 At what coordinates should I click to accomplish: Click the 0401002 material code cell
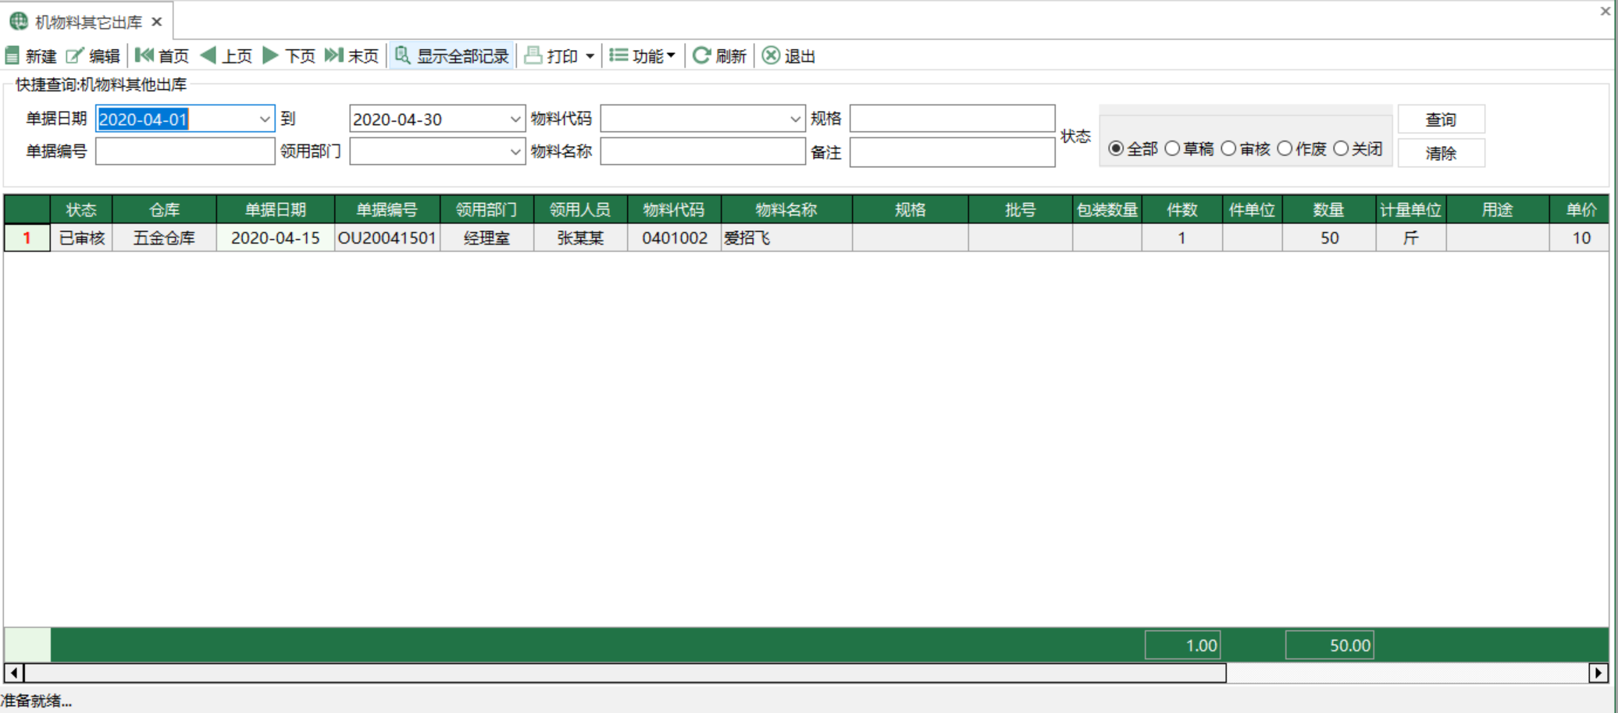pos(675,238)
